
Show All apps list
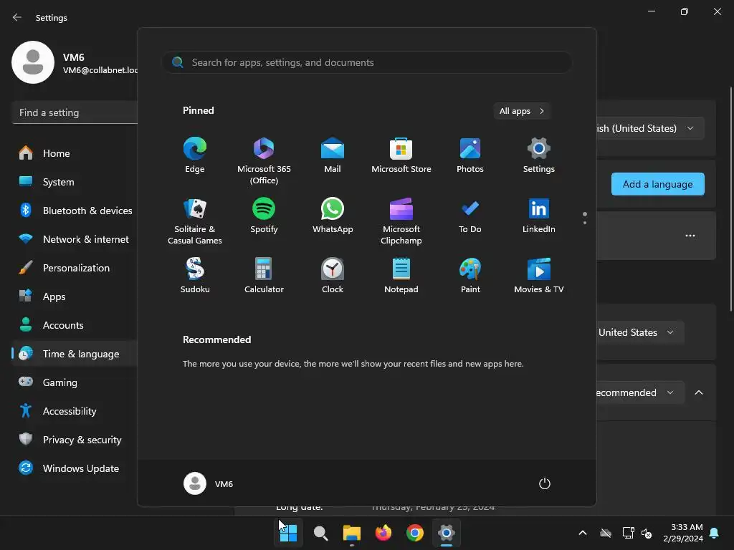(x=522, y=111)
